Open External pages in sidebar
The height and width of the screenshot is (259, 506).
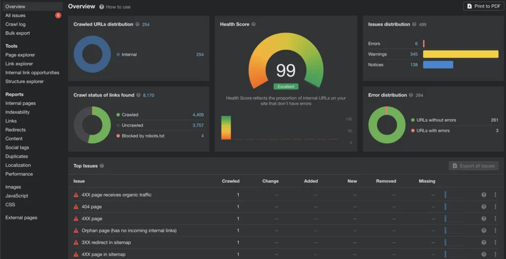pos(21,217)
